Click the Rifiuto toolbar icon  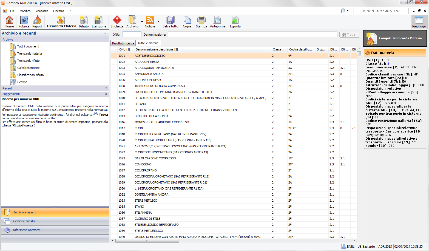click(84, 22)
